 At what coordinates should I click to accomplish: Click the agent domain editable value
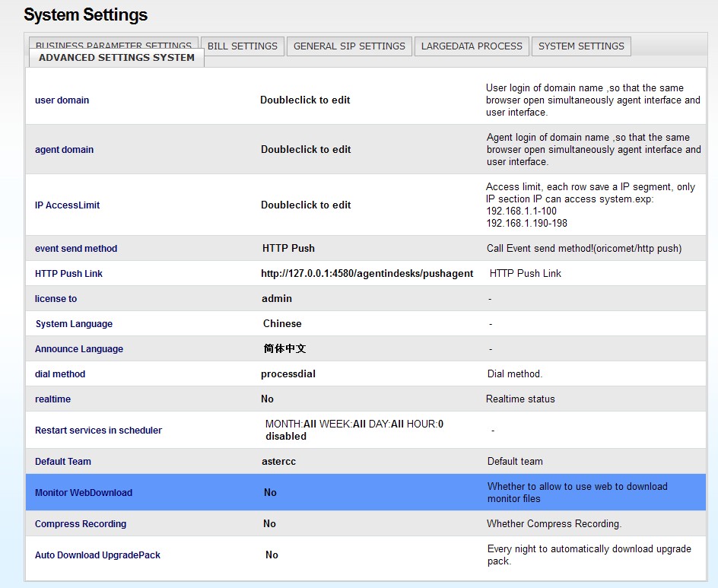(x=306, y=150)
